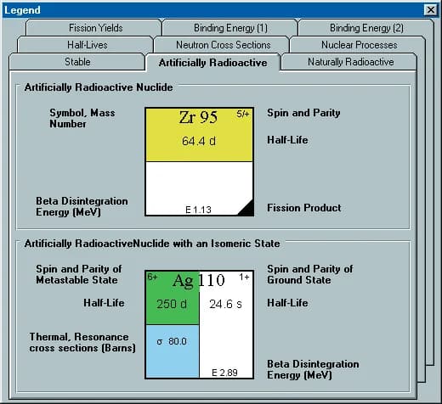Click the Spin and Parity label
442x404 pixels.
coord(303,113)
